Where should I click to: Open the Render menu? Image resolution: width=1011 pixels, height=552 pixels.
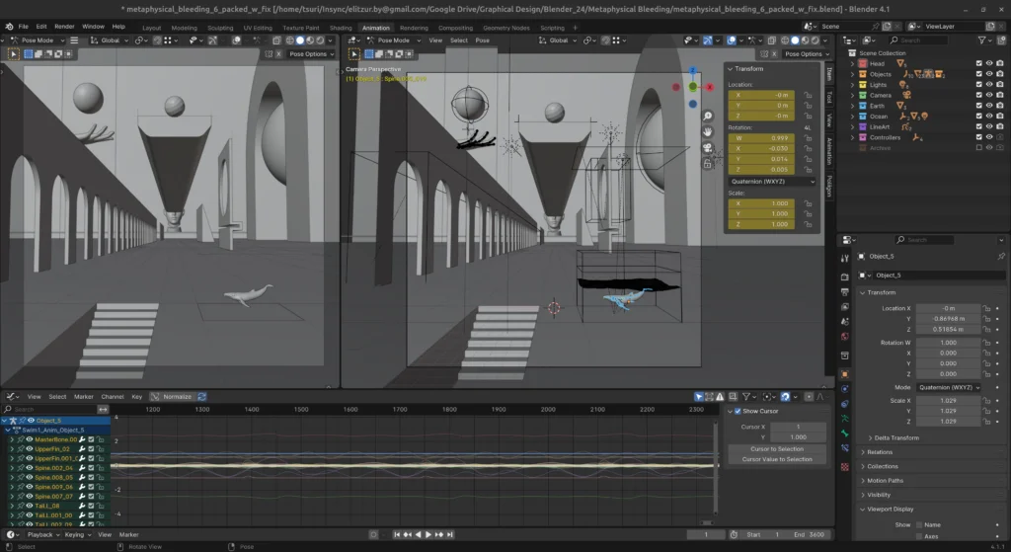pos(64,27)
